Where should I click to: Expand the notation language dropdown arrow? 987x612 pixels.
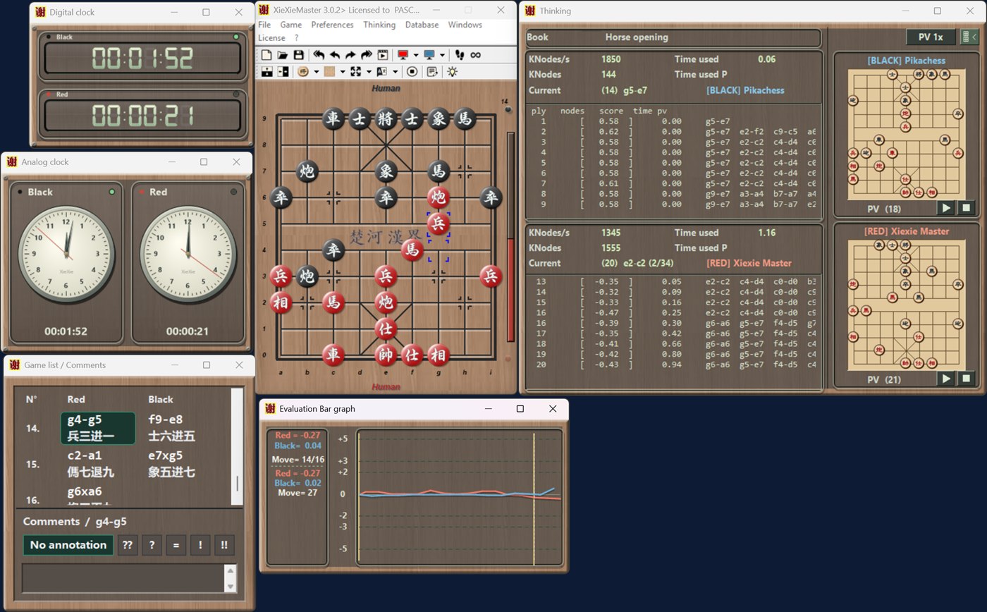click(x=395, y=72)
